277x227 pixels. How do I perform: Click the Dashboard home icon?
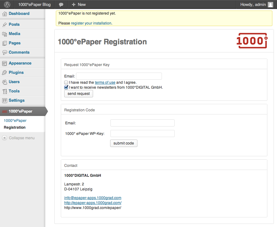click(x=5, y=14)
